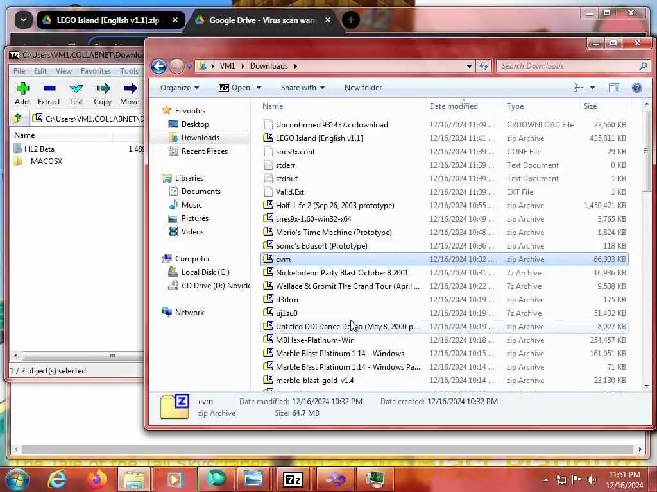Open the Edit menu in 7-Zip

[x=40, y=70]
